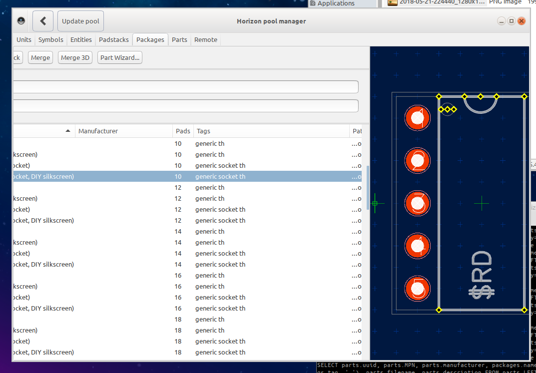Open the Part Wizard
The height and width of the screenshot is (373, 536).
coord(120,58)
